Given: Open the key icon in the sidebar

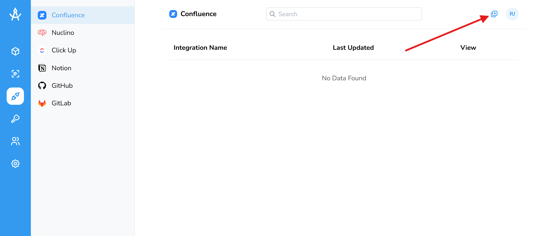Looking at the screenshot, I should (15, 119).
